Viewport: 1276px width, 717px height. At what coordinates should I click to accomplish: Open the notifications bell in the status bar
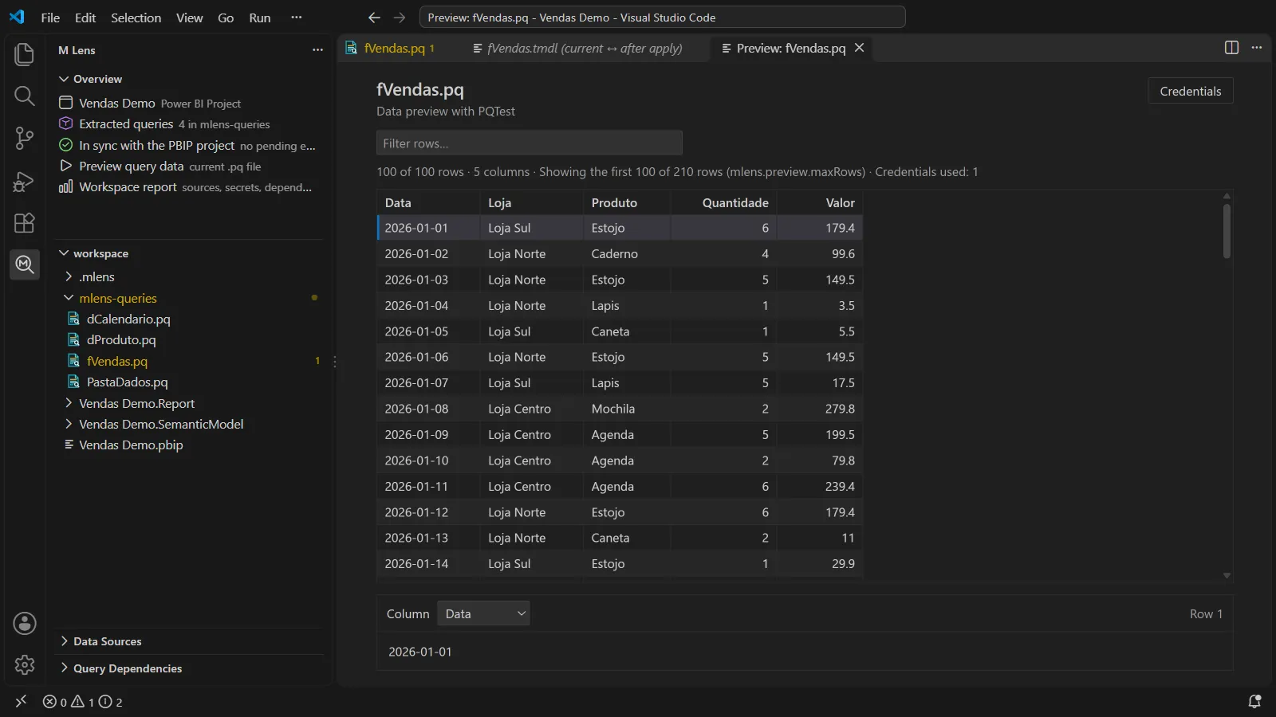pyautogui.click(x=1254, y=702)
